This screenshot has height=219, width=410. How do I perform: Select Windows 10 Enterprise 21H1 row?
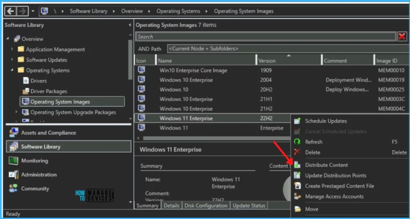pyautogui.click(x=271, y=99)
